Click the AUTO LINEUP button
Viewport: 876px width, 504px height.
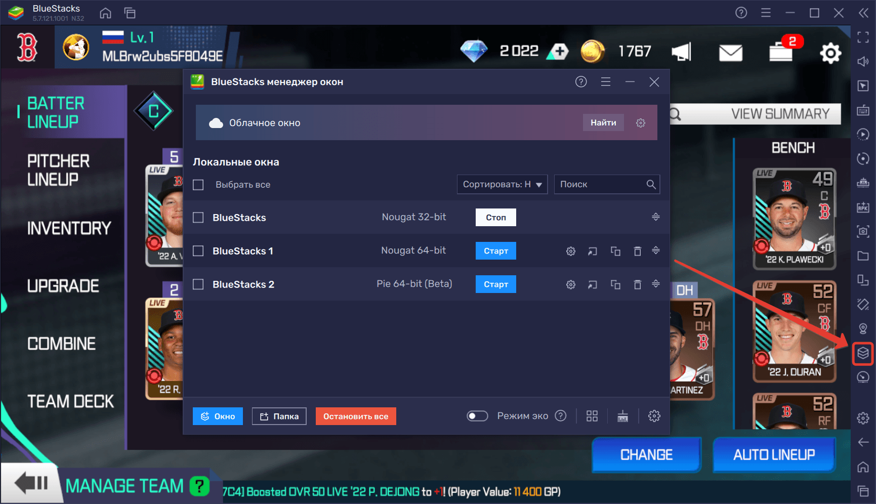774,455
